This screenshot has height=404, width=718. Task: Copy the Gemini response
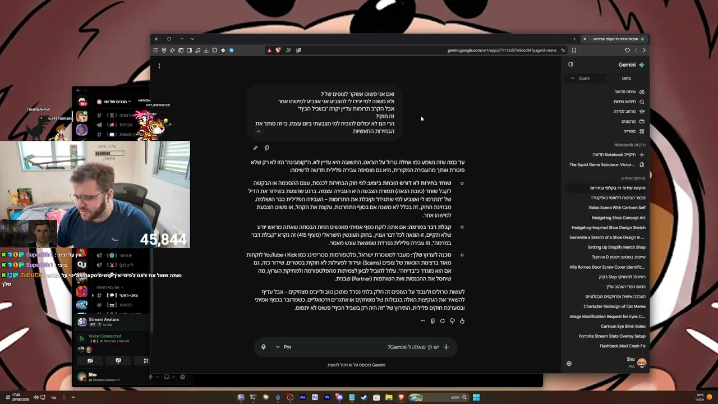point(432,321)
